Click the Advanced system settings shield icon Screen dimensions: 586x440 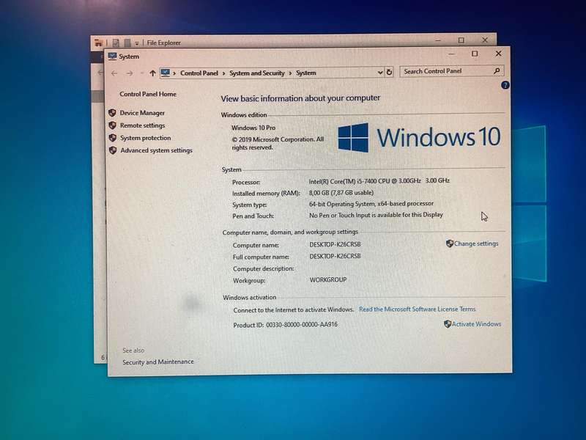click(113, 150)
